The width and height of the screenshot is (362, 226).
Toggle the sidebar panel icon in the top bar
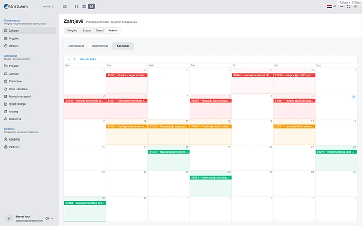click(x=64, y=7)
